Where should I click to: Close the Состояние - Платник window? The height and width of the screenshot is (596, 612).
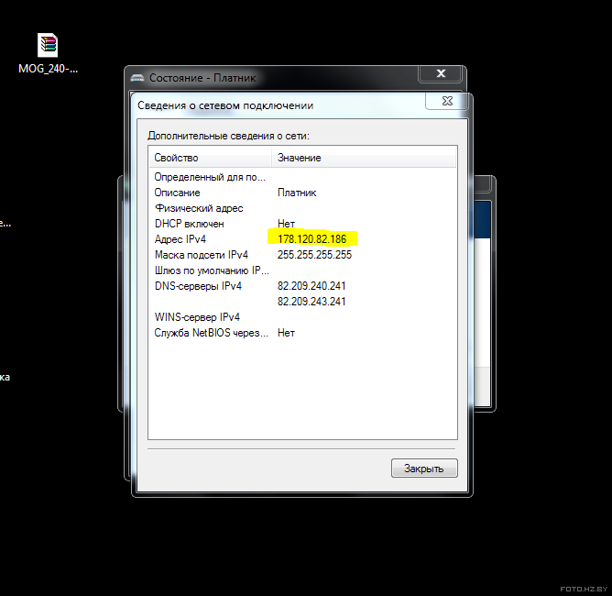(441, 73)
